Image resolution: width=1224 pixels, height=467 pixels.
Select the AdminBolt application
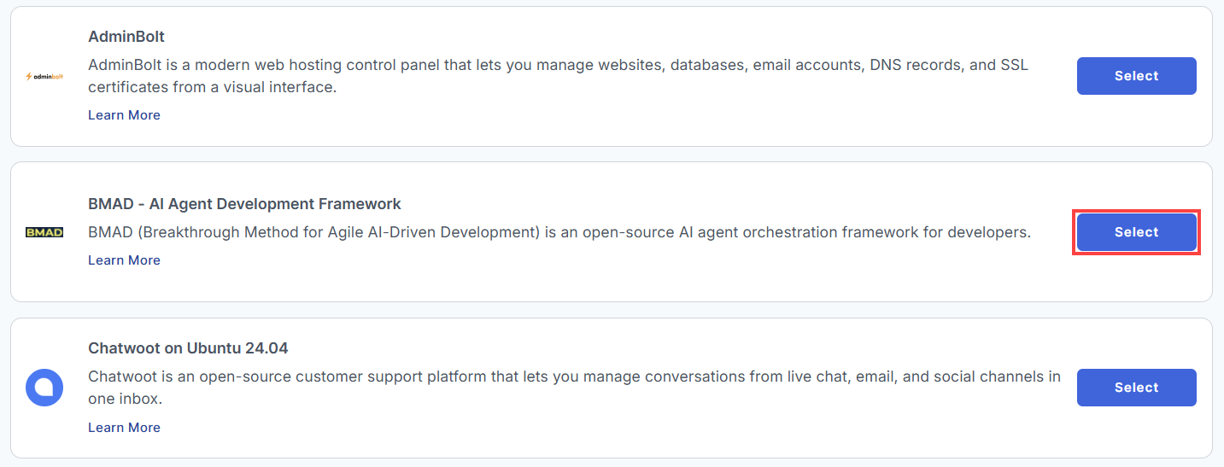[1136, 76]
